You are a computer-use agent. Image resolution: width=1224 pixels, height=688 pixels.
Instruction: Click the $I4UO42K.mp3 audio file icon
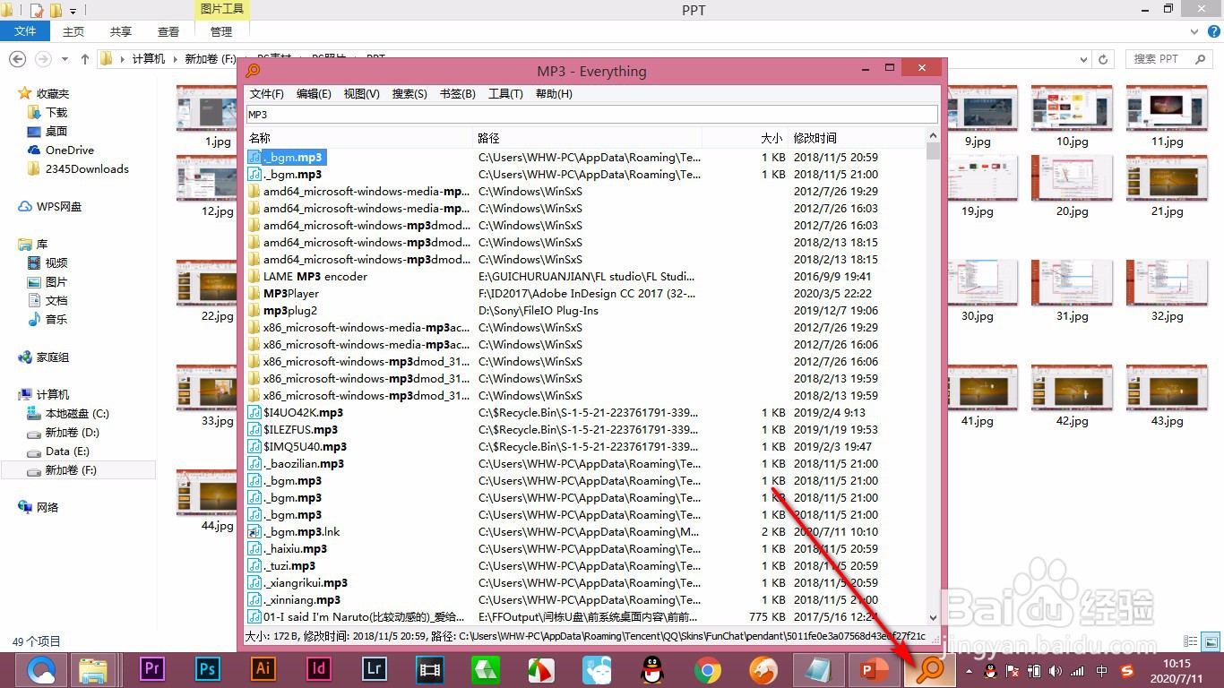pos(254,413)
